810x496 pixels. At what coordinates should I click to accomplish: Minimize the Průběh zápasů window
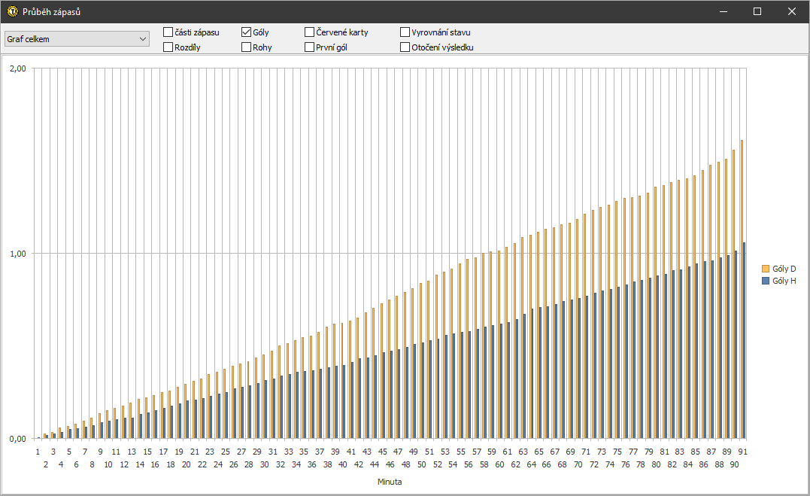(x=724, y=11)
